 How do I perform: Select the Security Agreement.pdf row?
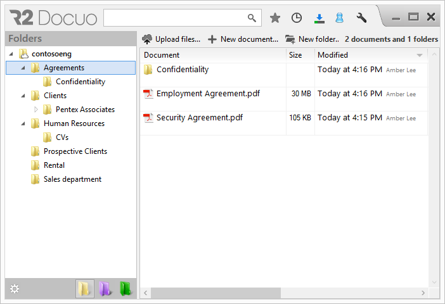pyautogui.click(x=284, y=123)
